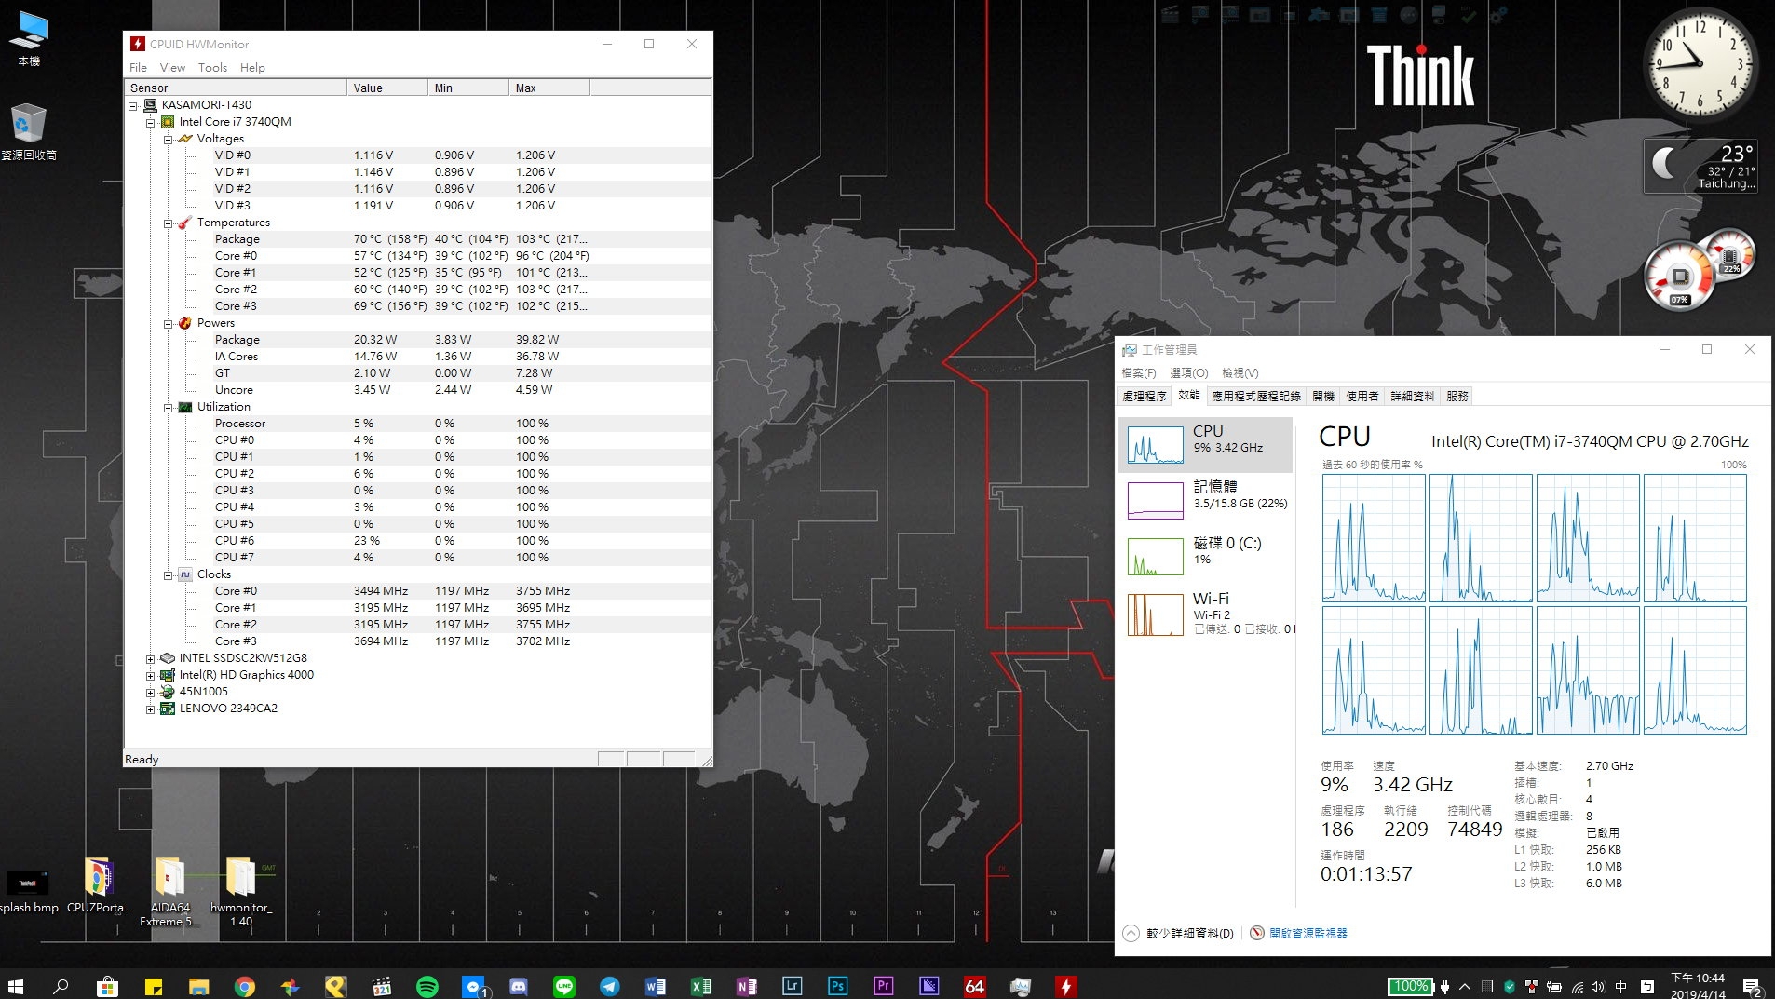Open File Explorer from the taskbar
Viewport: 1775px width, 999px height.
pos(198,986)
